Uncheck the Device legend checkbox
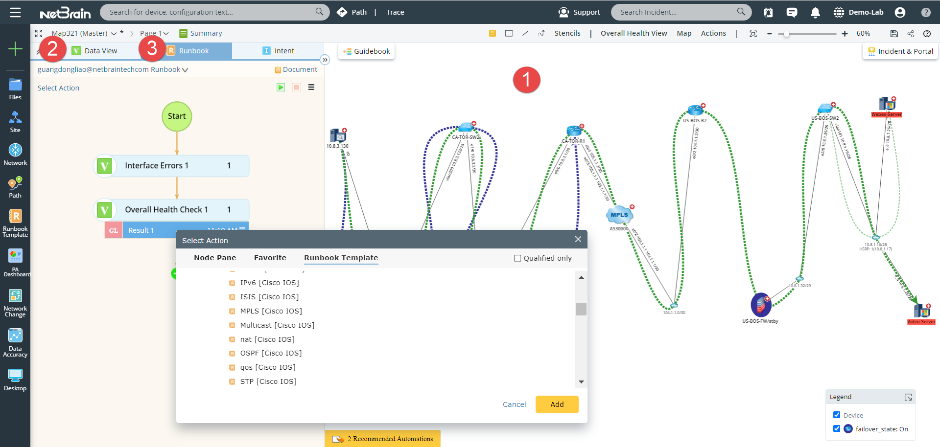This screenshot has width=940, height=447. pos(837,415)
